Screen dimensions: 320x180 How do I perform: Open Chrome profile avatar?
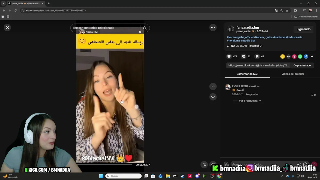tap(310, 10)
